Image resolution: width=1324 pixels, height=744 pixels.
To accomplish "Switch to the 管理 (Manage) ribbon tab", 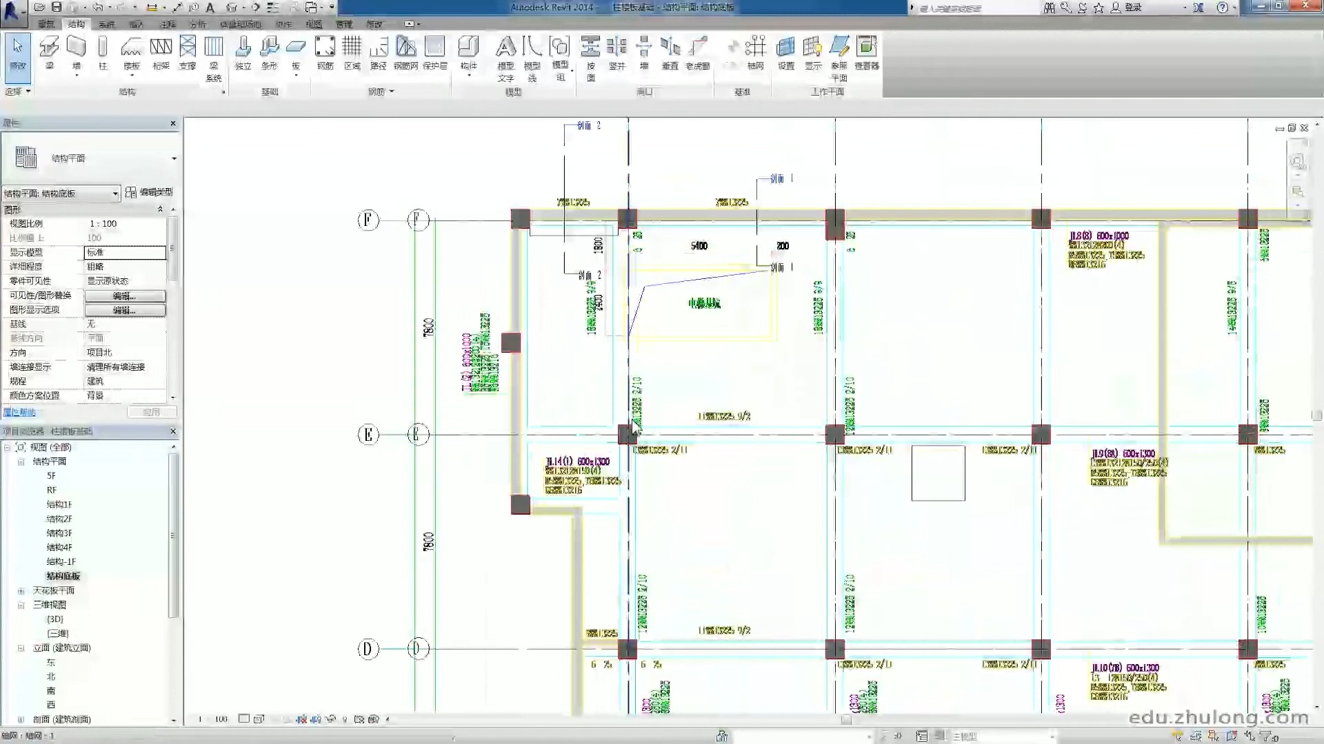I will 343,24.
